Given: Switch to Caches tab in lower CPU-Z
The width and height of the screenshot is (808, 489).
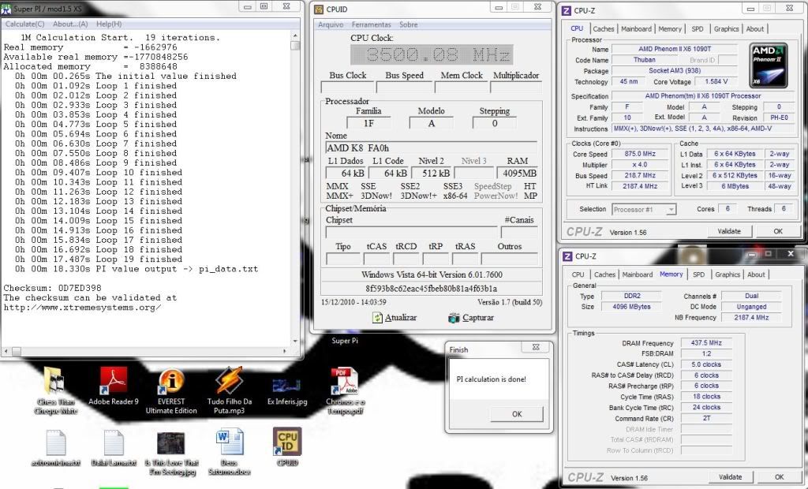Looking at the screenshot, I should tap(604, 274).
